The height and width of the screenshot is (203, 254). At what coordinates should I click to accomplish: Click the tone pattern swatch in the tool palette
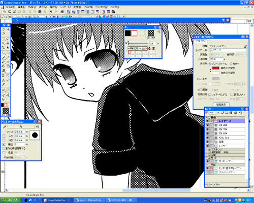[x=6, y=111]
